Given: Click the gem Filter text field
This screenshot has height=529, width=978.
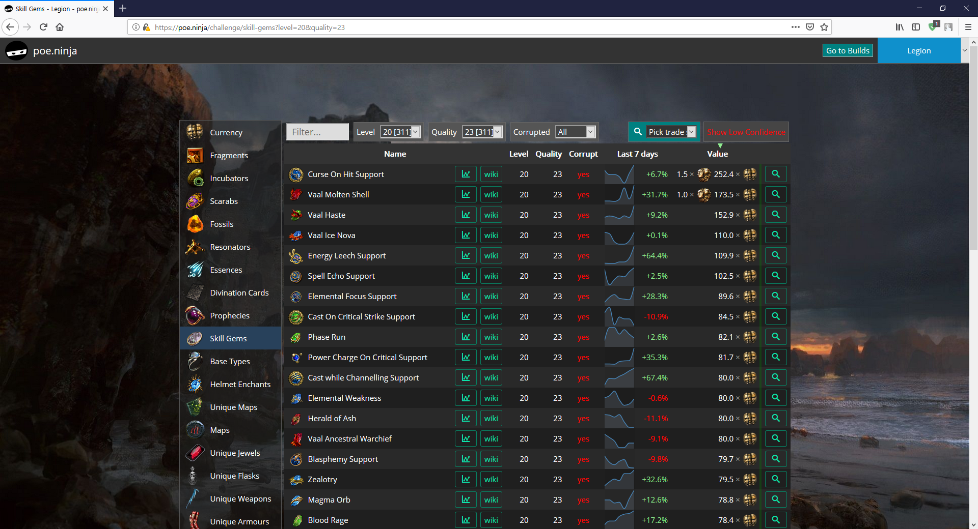Looking at the screenshot, I should 317,132.
